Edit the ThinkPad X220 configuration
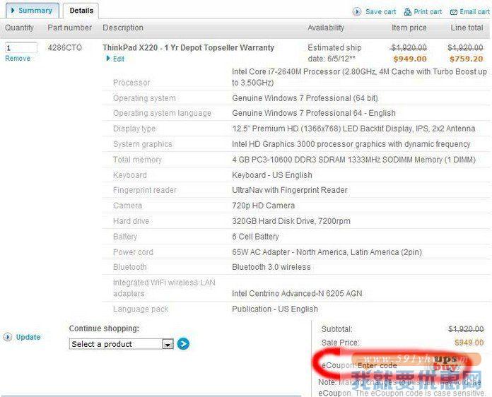 [x=119, y=59]
